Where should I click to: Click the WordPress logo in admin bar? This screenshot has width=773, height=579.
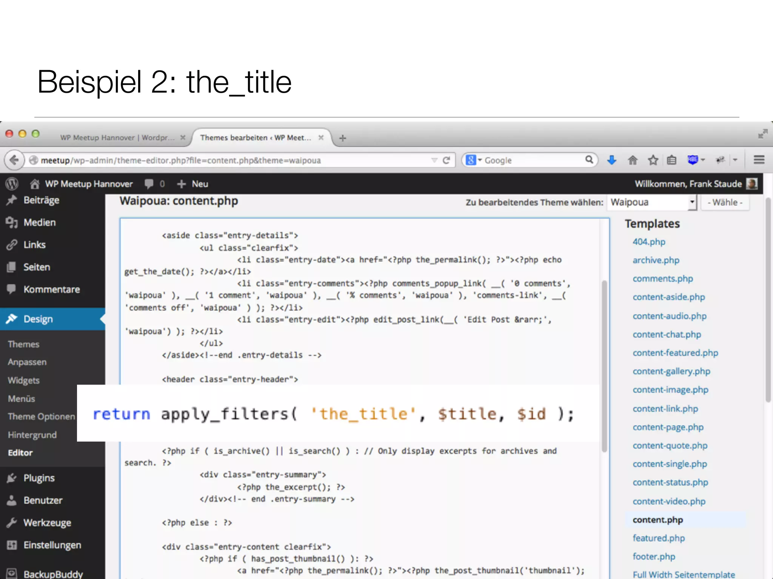pyautogui.click(x=12, y=184)
